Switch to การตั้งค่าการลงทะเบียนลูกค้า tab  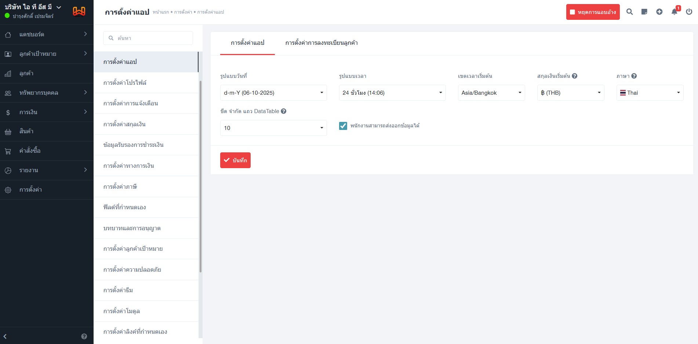click(x=321, y=43)
